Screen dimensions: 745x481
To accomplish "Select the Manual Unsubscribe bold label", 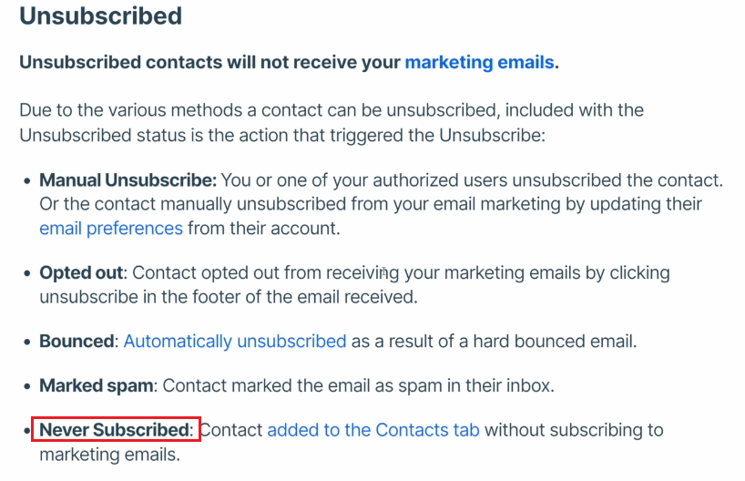I will click(x=128, y=180).
